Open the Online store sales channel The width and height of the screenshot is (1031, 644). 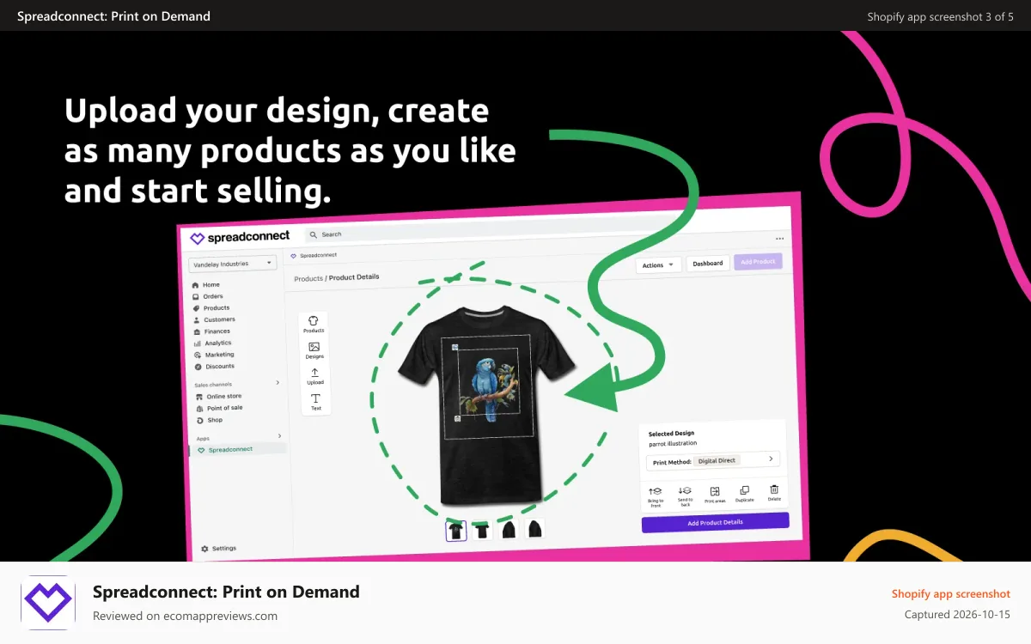[x=219, y=397]
